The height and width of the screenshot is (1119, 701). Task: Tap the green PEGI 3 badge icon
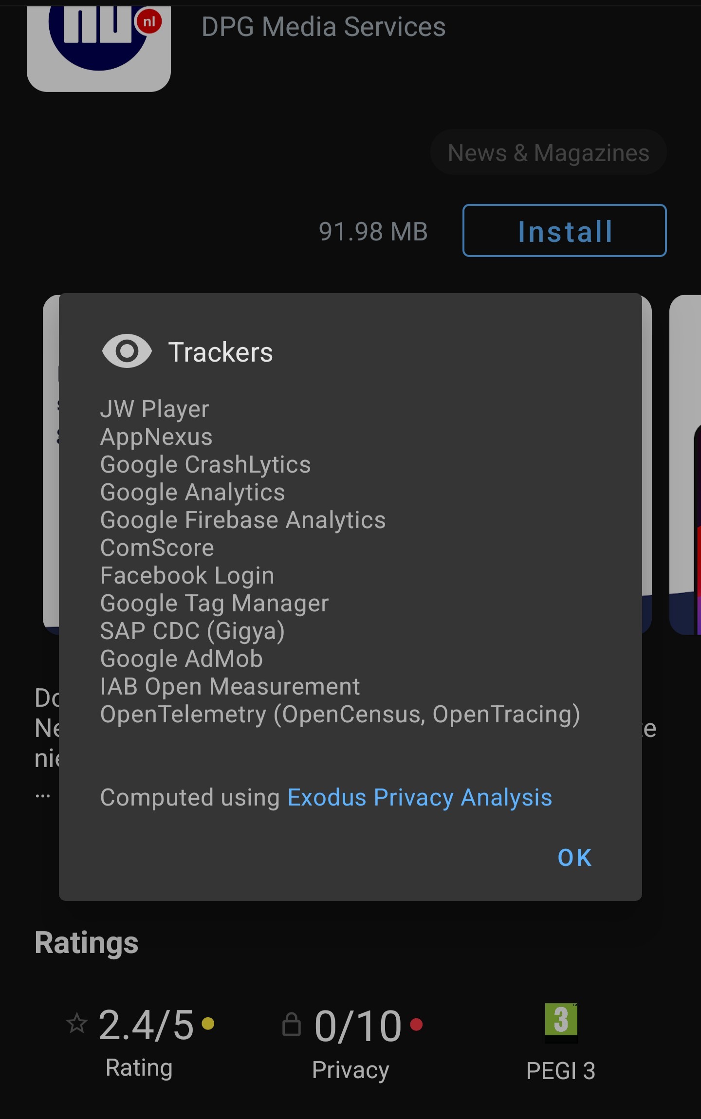click(561, 1020)
